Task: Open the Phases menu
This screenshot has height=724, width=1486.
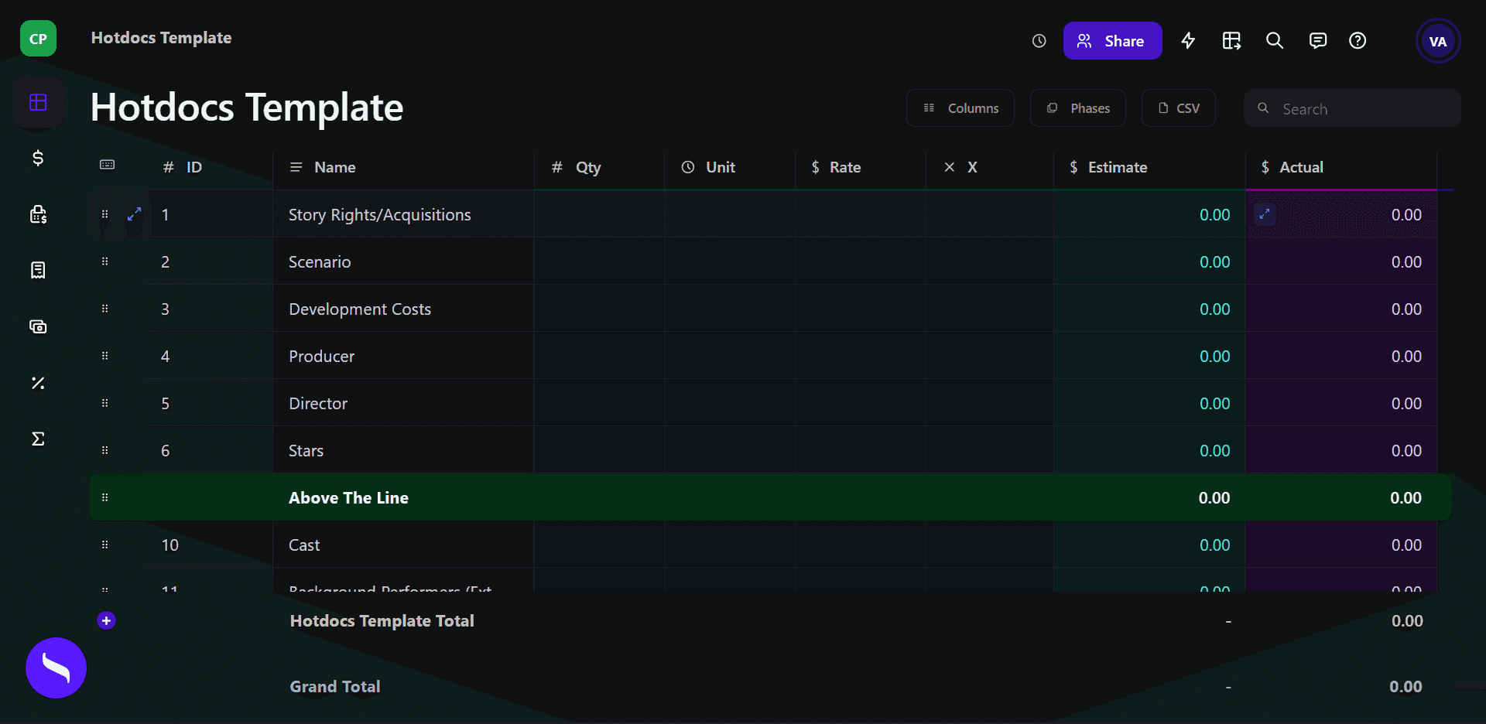Action: pos(1078,108)
